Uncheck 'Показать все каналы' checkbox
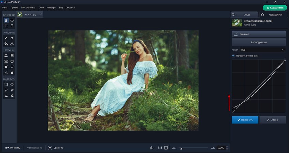Screen dimensions: 289x153 click(x=233, y=56)
